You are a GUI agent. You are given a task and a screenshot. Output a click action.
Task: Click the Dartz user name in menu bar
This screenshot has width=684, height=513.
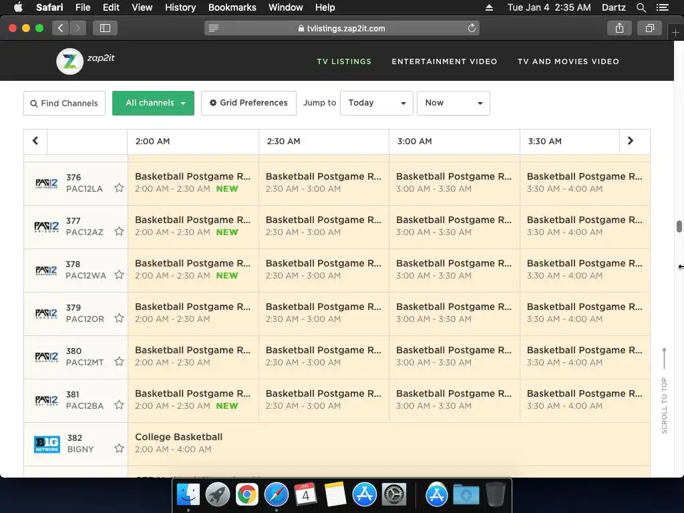click(613, 7)
